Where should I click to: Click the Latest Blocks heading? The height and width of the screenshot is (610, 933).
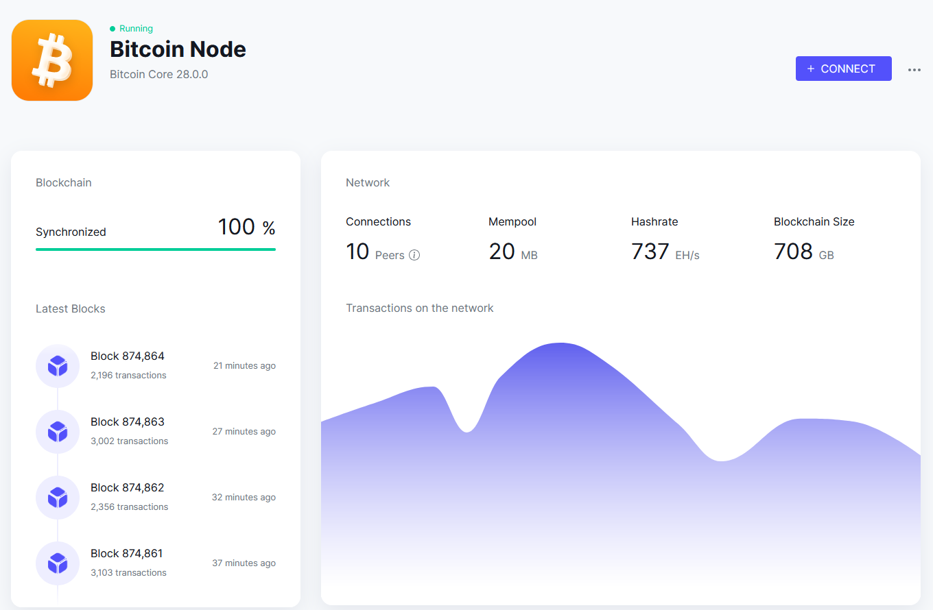click(x=71, y=309)
